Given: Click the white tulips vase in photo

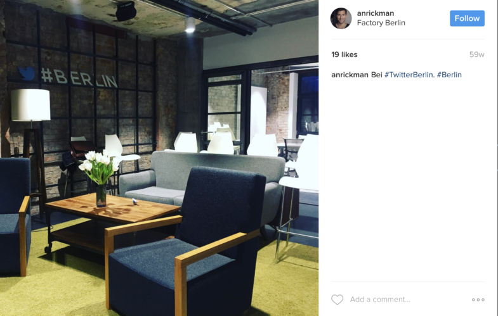Looking at the screenshot, I should click(x=100, y=177).
